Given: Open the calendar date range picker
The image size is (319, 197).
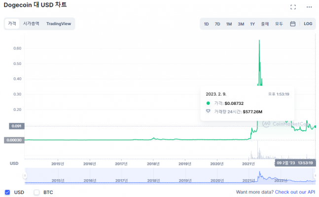Looking at the screenshot, I should click(x=292, y=24).
